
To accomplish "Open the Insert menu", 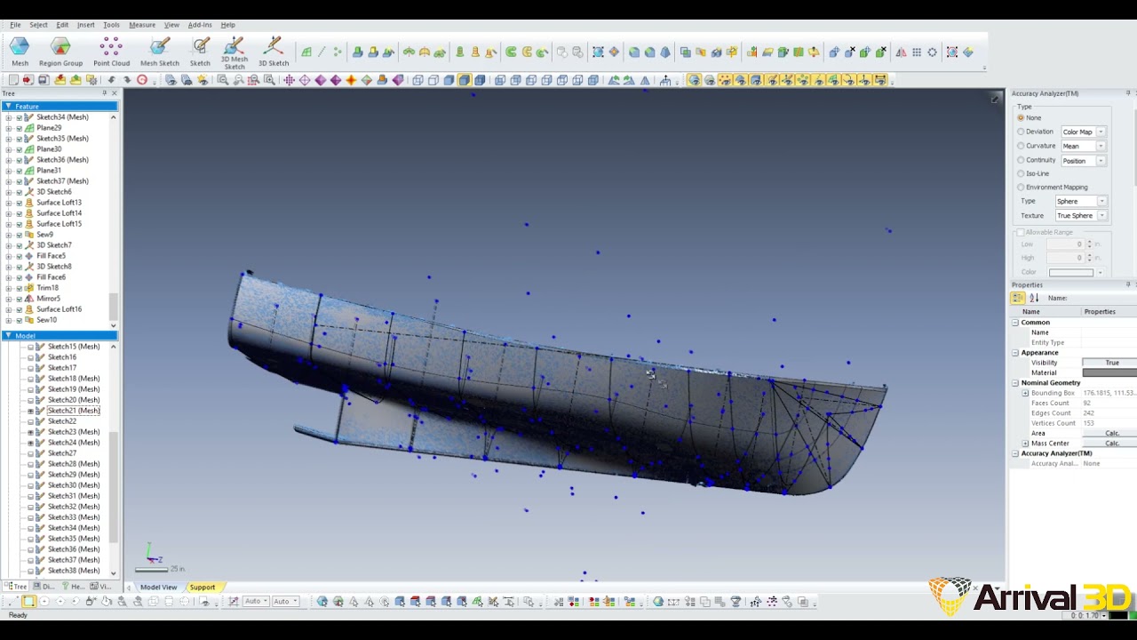I will coord(85,25).
